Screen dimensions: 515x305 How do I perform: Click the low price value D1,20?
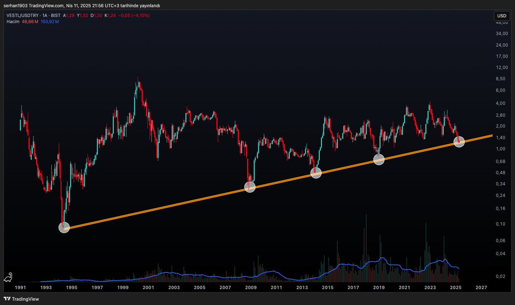(96, 15)
